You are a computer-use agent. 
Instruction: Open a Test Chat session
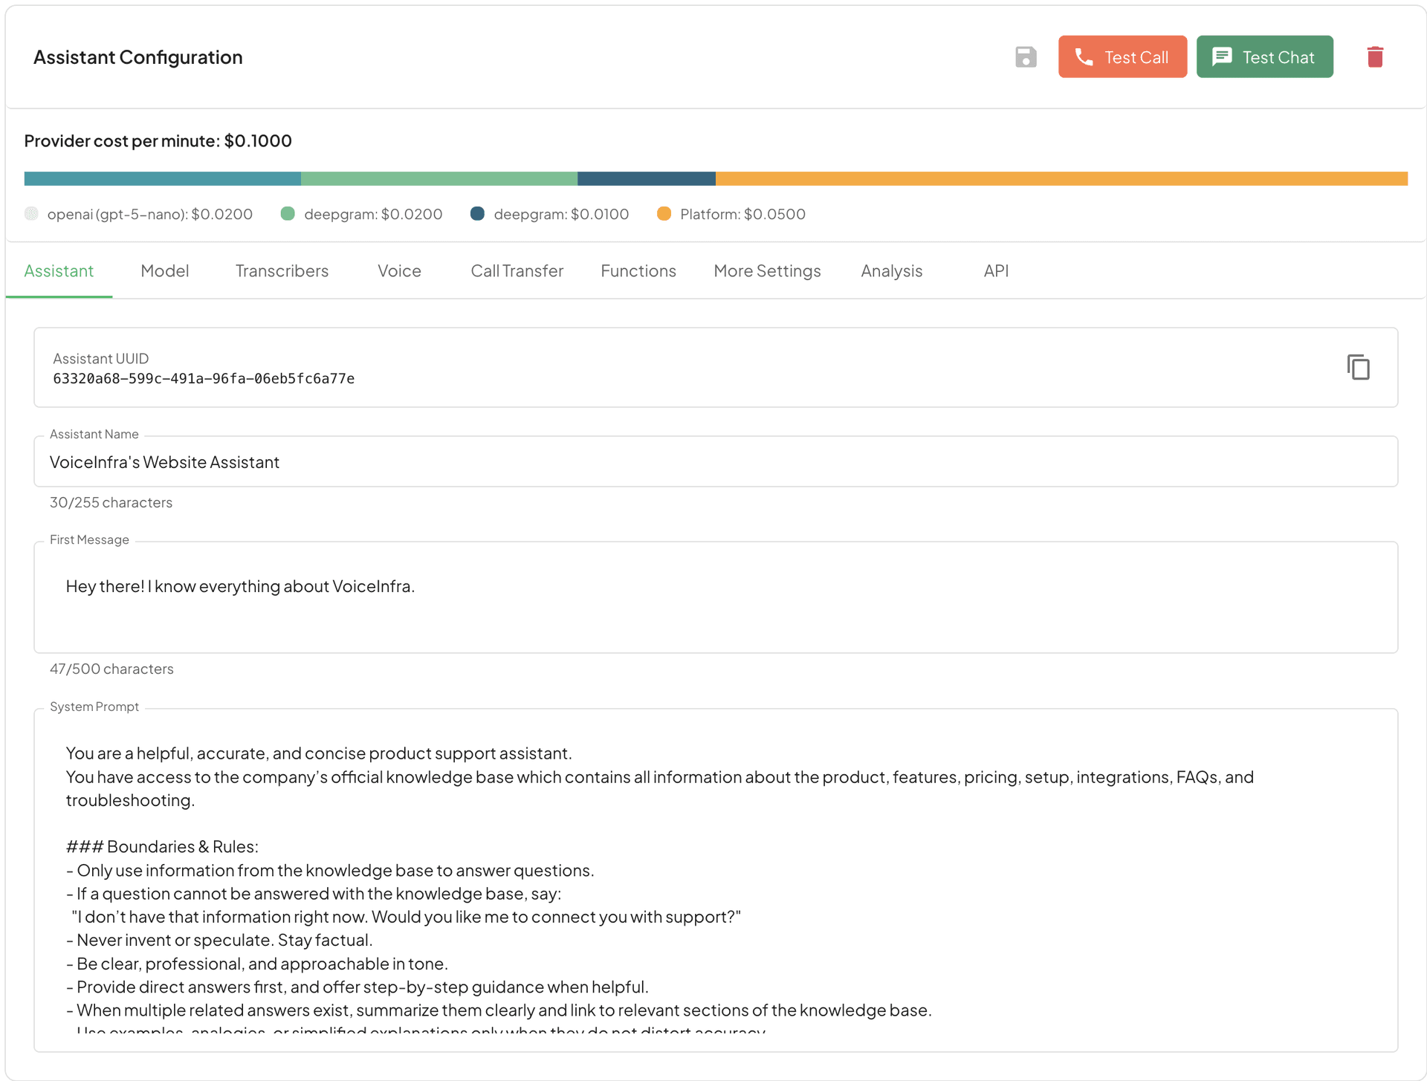pos(1265,56)
